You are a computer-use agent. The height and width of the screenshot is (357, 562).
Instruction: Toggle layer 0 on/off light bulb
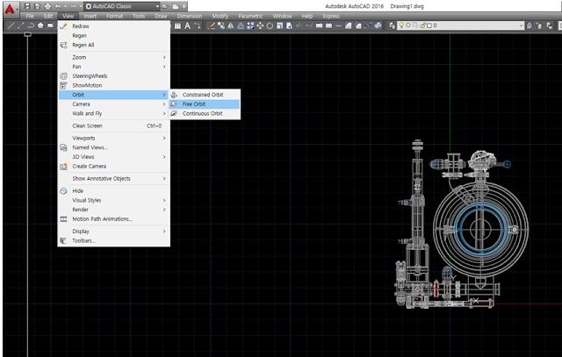tap(401, 25)
